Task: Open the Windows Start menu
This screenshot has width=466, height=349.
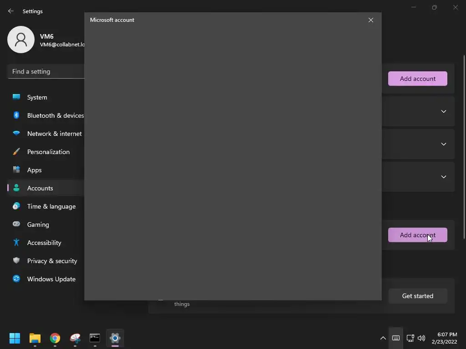Action: 15,338
